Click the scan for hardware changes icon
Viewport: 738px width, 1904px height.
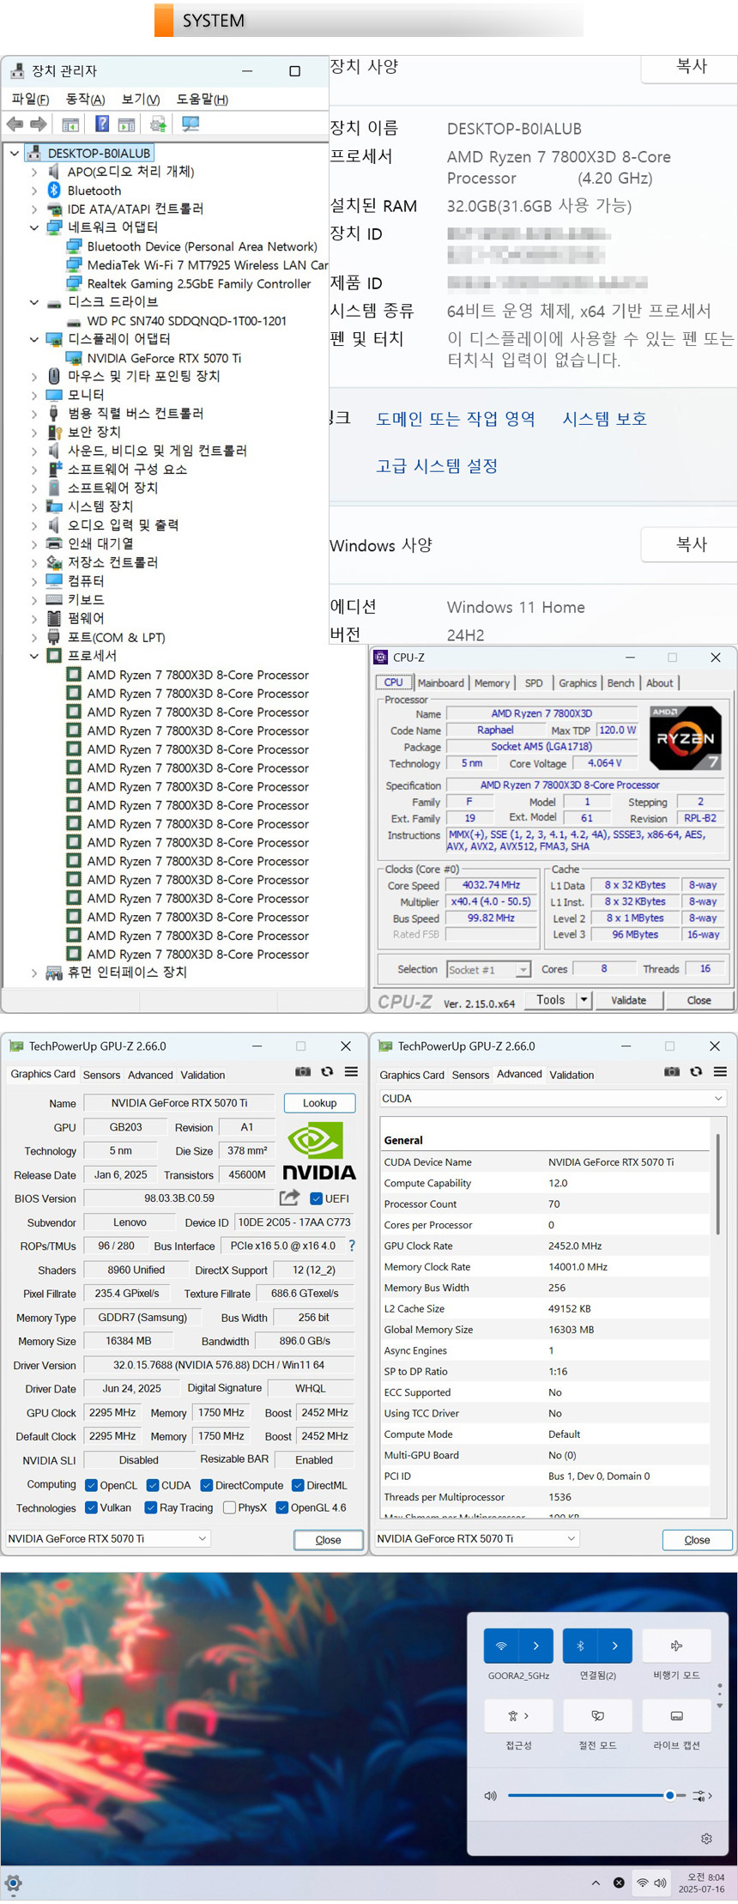[x=191, y=124]
